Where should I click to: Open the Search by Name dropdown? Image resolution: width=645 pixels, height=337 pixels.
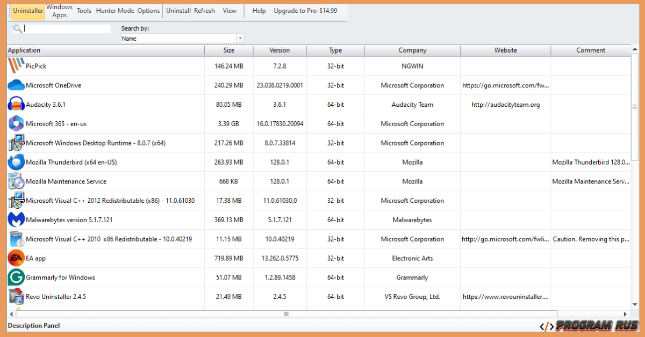pos(180,38)
